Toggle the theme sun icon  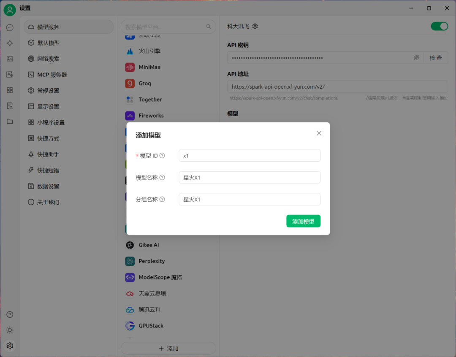point(10,330)
